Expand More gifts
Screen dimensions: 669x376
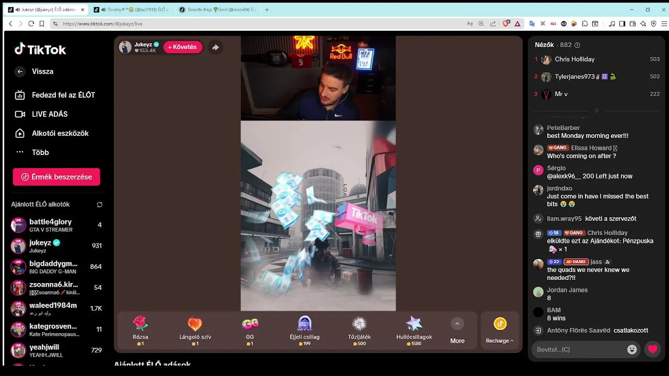click(457, 331)
